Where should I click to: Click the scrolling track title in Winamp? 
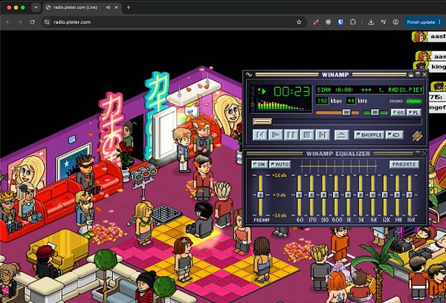[x=369, y=90]
